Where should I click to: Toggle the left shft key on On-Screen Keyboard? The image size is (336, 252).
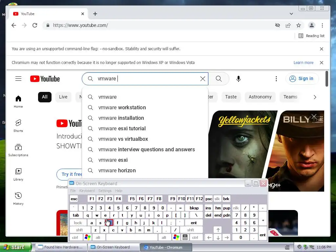[79, 230]
